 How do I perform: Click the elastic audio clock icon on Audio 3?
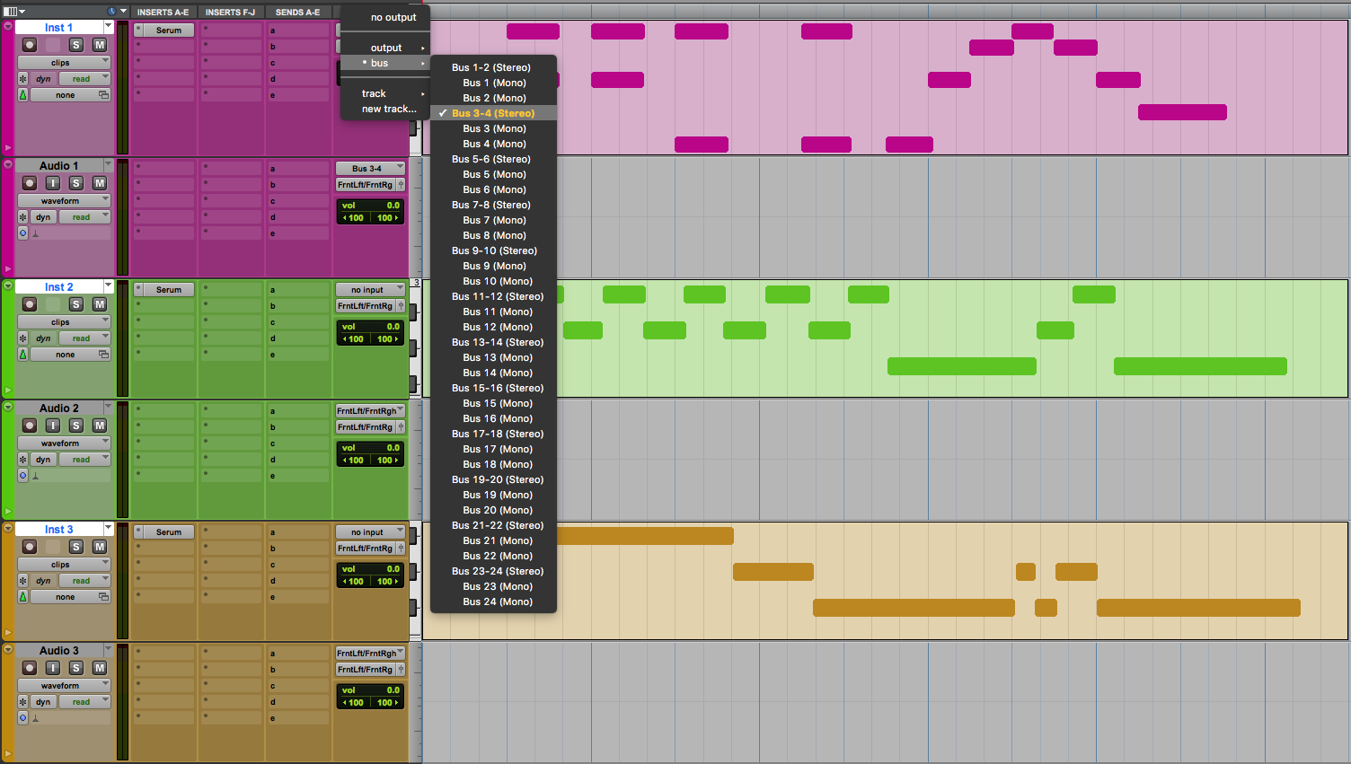click(23, 718)
